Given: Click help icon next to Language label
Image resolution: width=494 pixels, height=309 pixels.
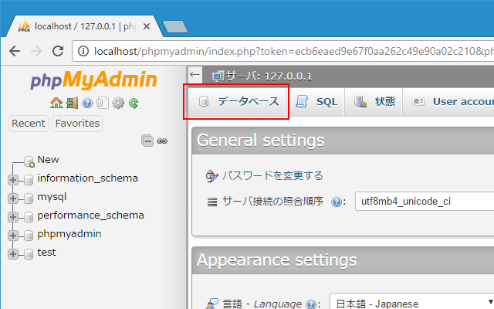Looking at the screenshot, I should [311, 304].
